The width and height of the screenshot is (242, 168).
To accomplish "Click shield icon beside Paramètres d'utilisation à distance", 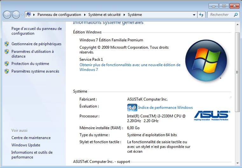I will click(7, 52).
